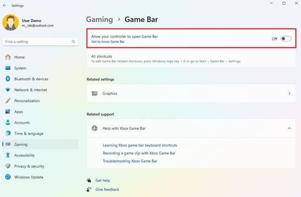The image size is (301, 197).
Task: Click the Graphics related setting label
Action: tap(110, 93)
